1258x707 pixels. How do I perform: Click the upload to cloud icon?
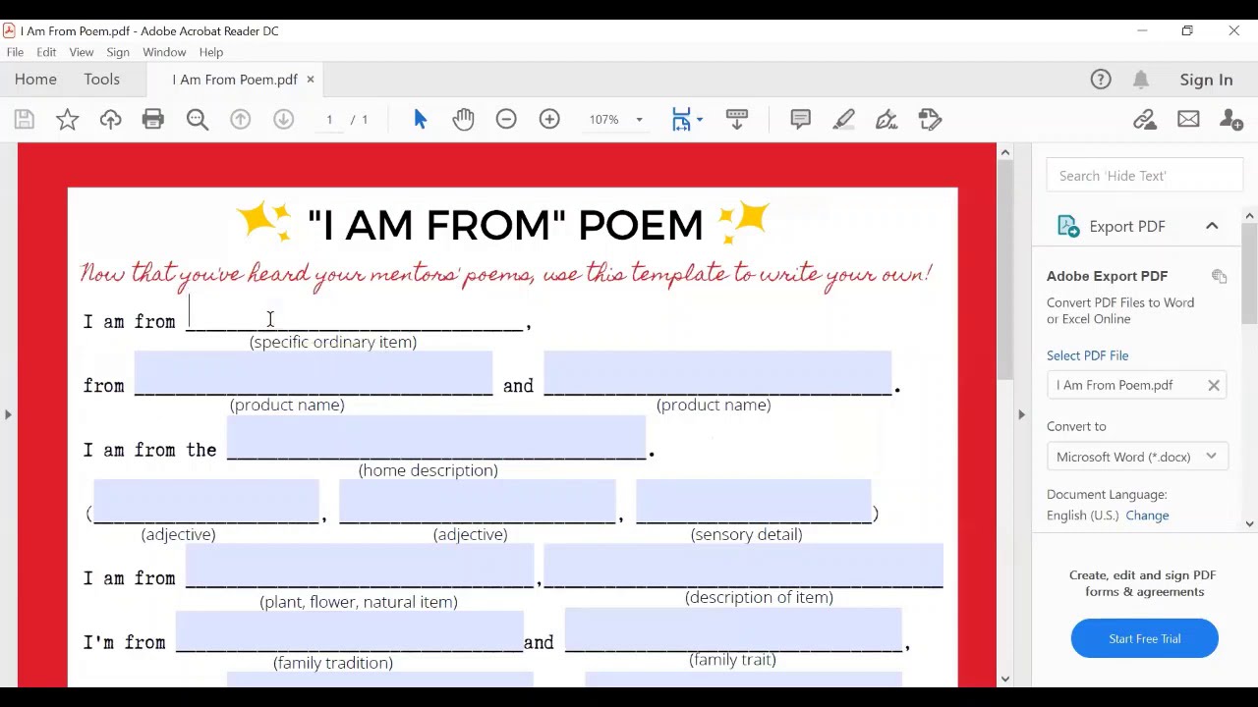click(110, 120)
